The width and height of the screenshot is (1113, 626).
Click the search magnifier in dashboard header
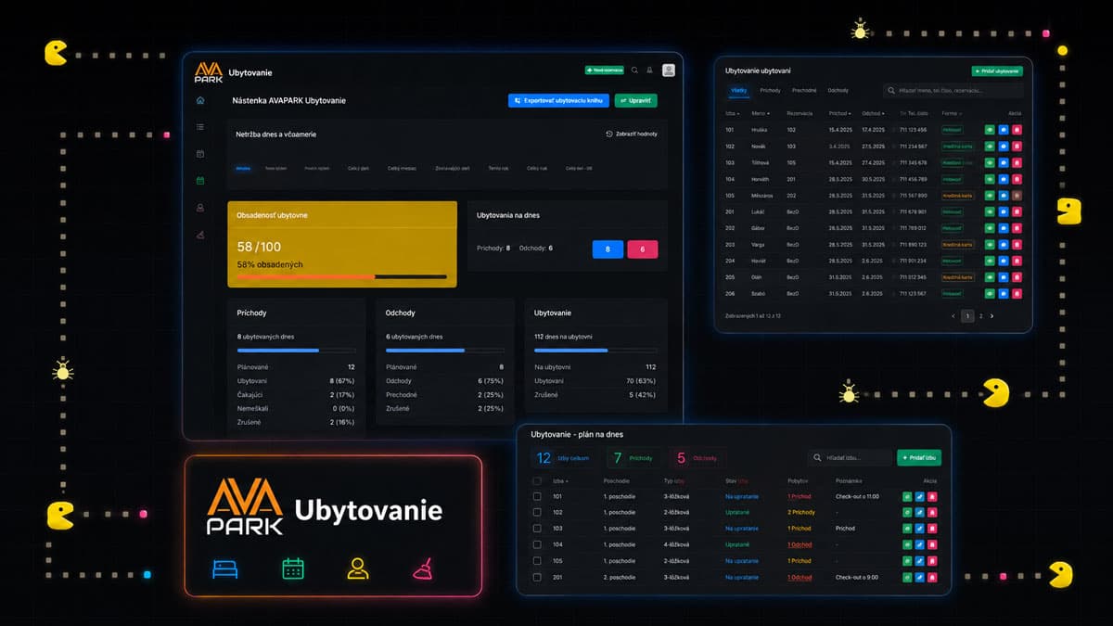pos(634,70)
